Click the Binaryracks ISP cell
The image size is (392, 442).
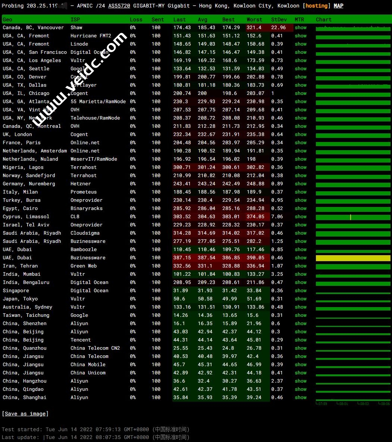click(x=87, y=208)
